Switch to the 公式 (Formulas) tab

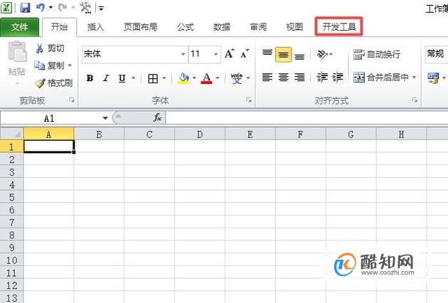tap(186, 27)
